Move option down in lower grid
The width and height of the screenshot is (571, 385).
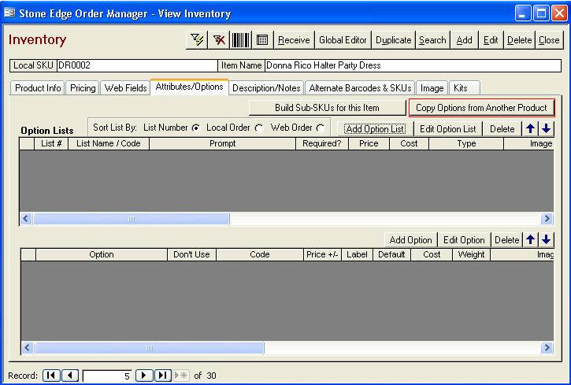546,239
